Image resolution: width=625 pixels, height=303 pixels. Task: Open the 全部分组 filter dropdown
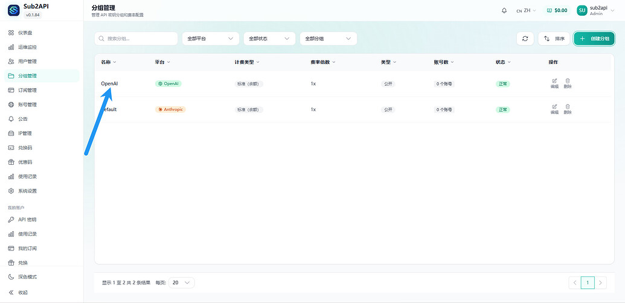tap(329, 39)
